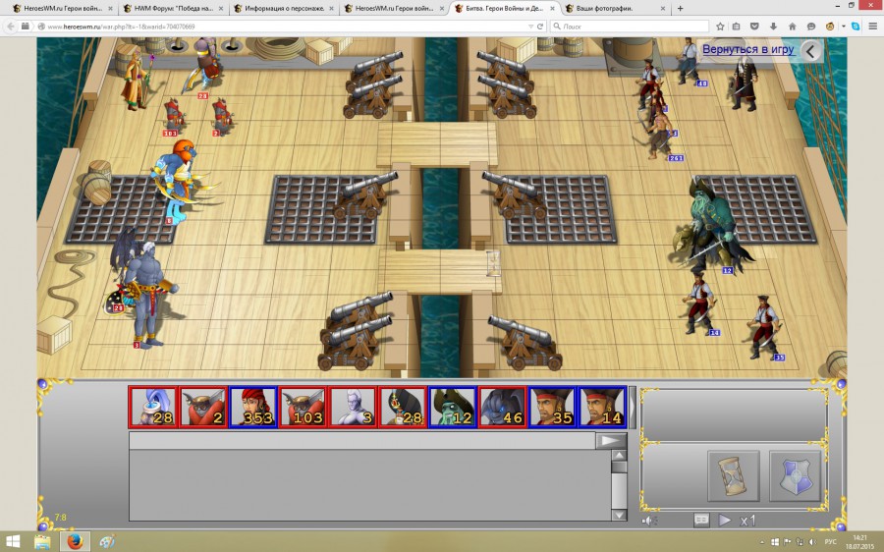Select turn-queue portrait with count 12
The height and width of the screenshot is (552, 884).
[x=452, y=407]
